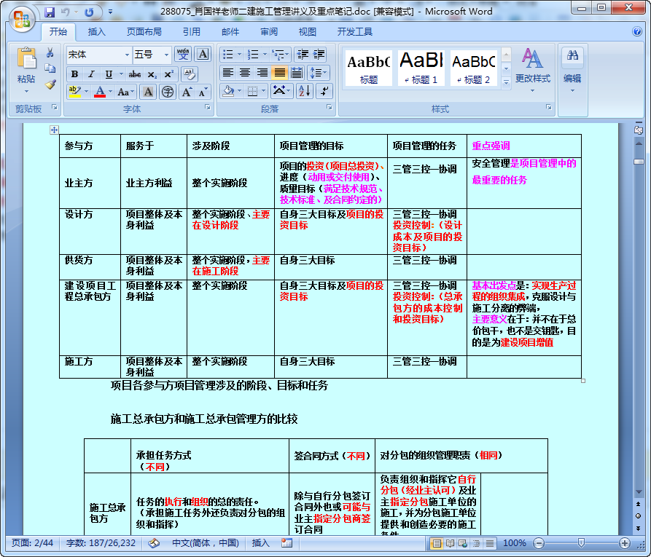The height and width of the screenshot is (557, 651).
Task: Open line spacing dropdown
Action: pos(318,73)
